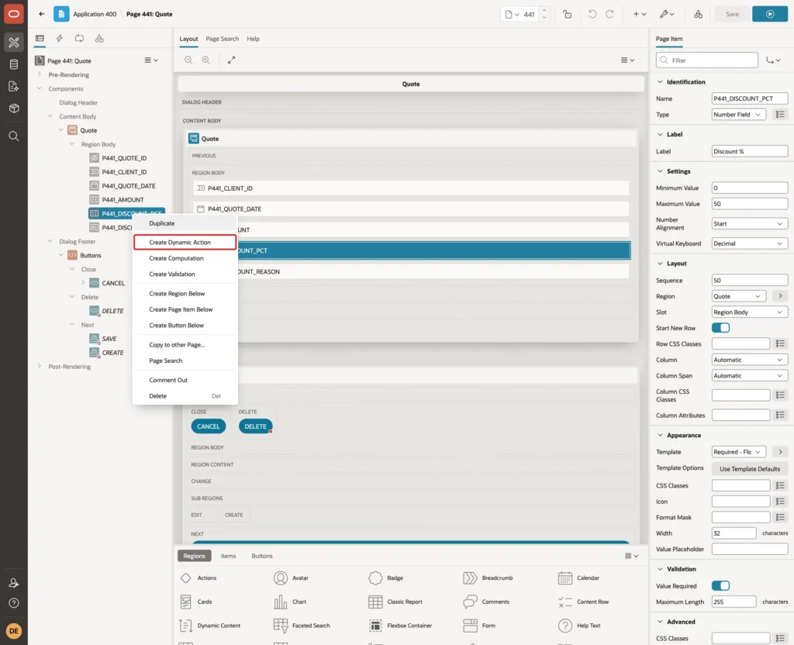Open the Type property list icon
The width and height of the screenshot is (794, 645).
pyautogui.click(x=780, y=115)
